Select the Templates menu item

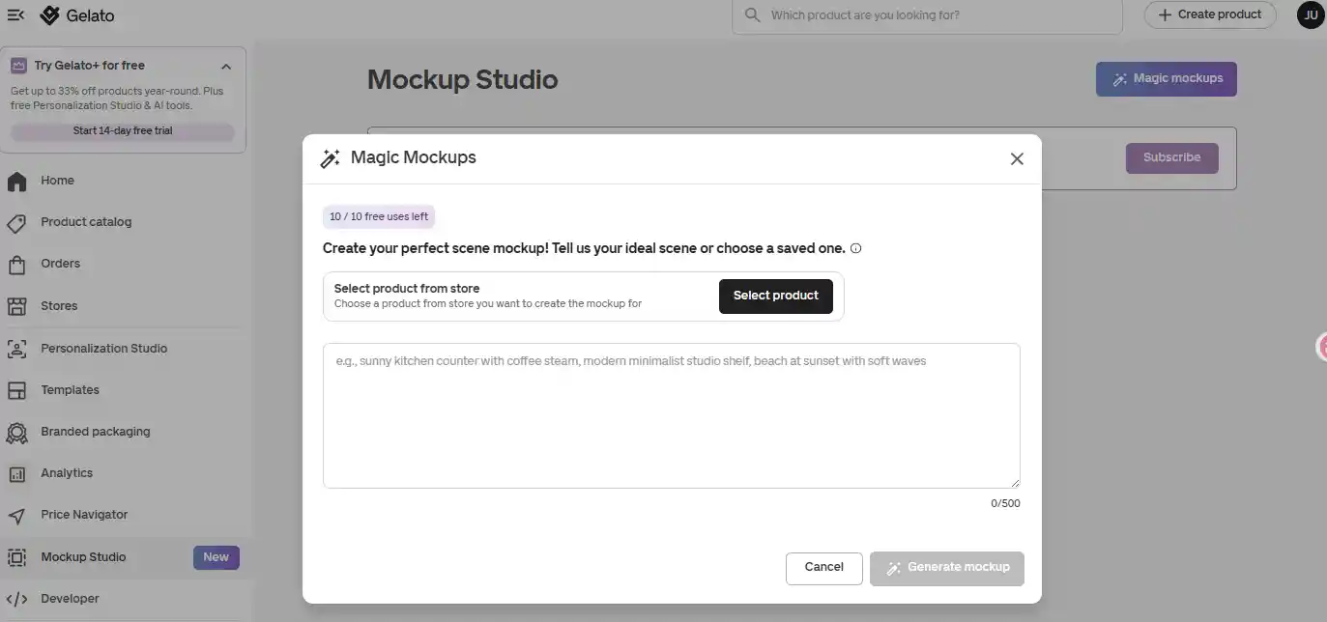point(70,390)
